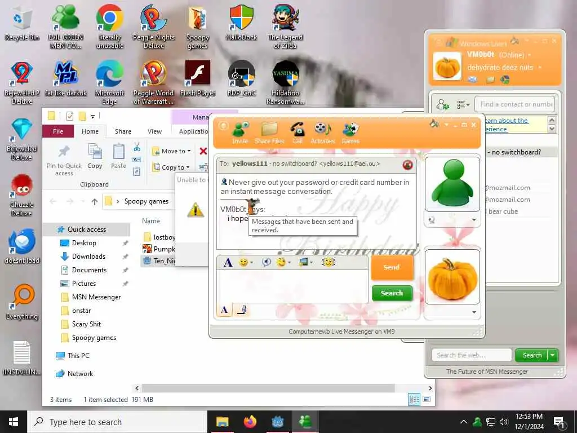Click the Windows Start button

click(x=14, y=422)
